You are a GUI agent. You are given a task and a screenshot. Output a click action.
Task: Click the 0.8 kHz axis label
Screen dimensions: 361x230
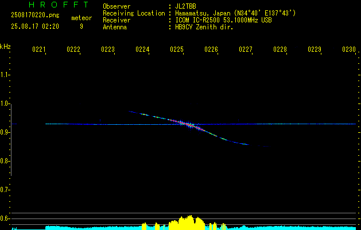point(5,161)
